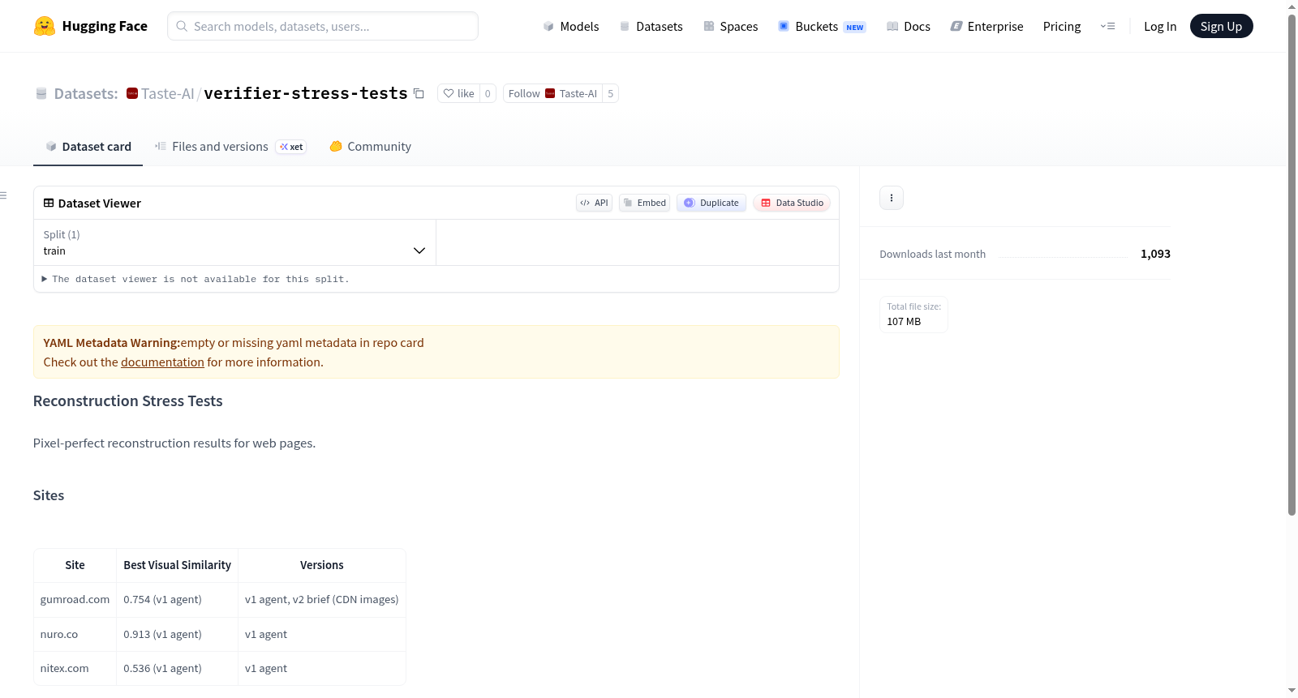Click the Site column header
This screenshot has height=698, width=1298.
point(75,565)
